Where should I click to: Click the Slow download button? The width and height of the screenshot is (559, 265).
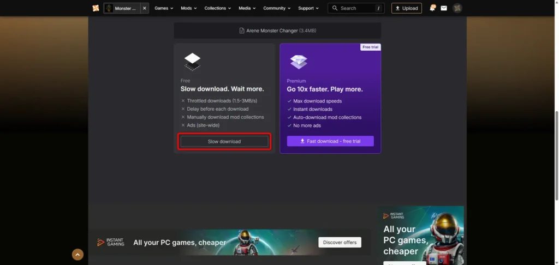(x=224, y=141)
